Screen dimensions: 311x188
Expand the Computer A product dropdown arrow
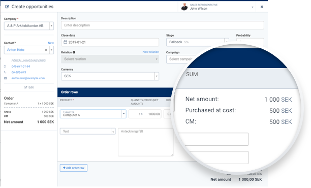(124, 114)
